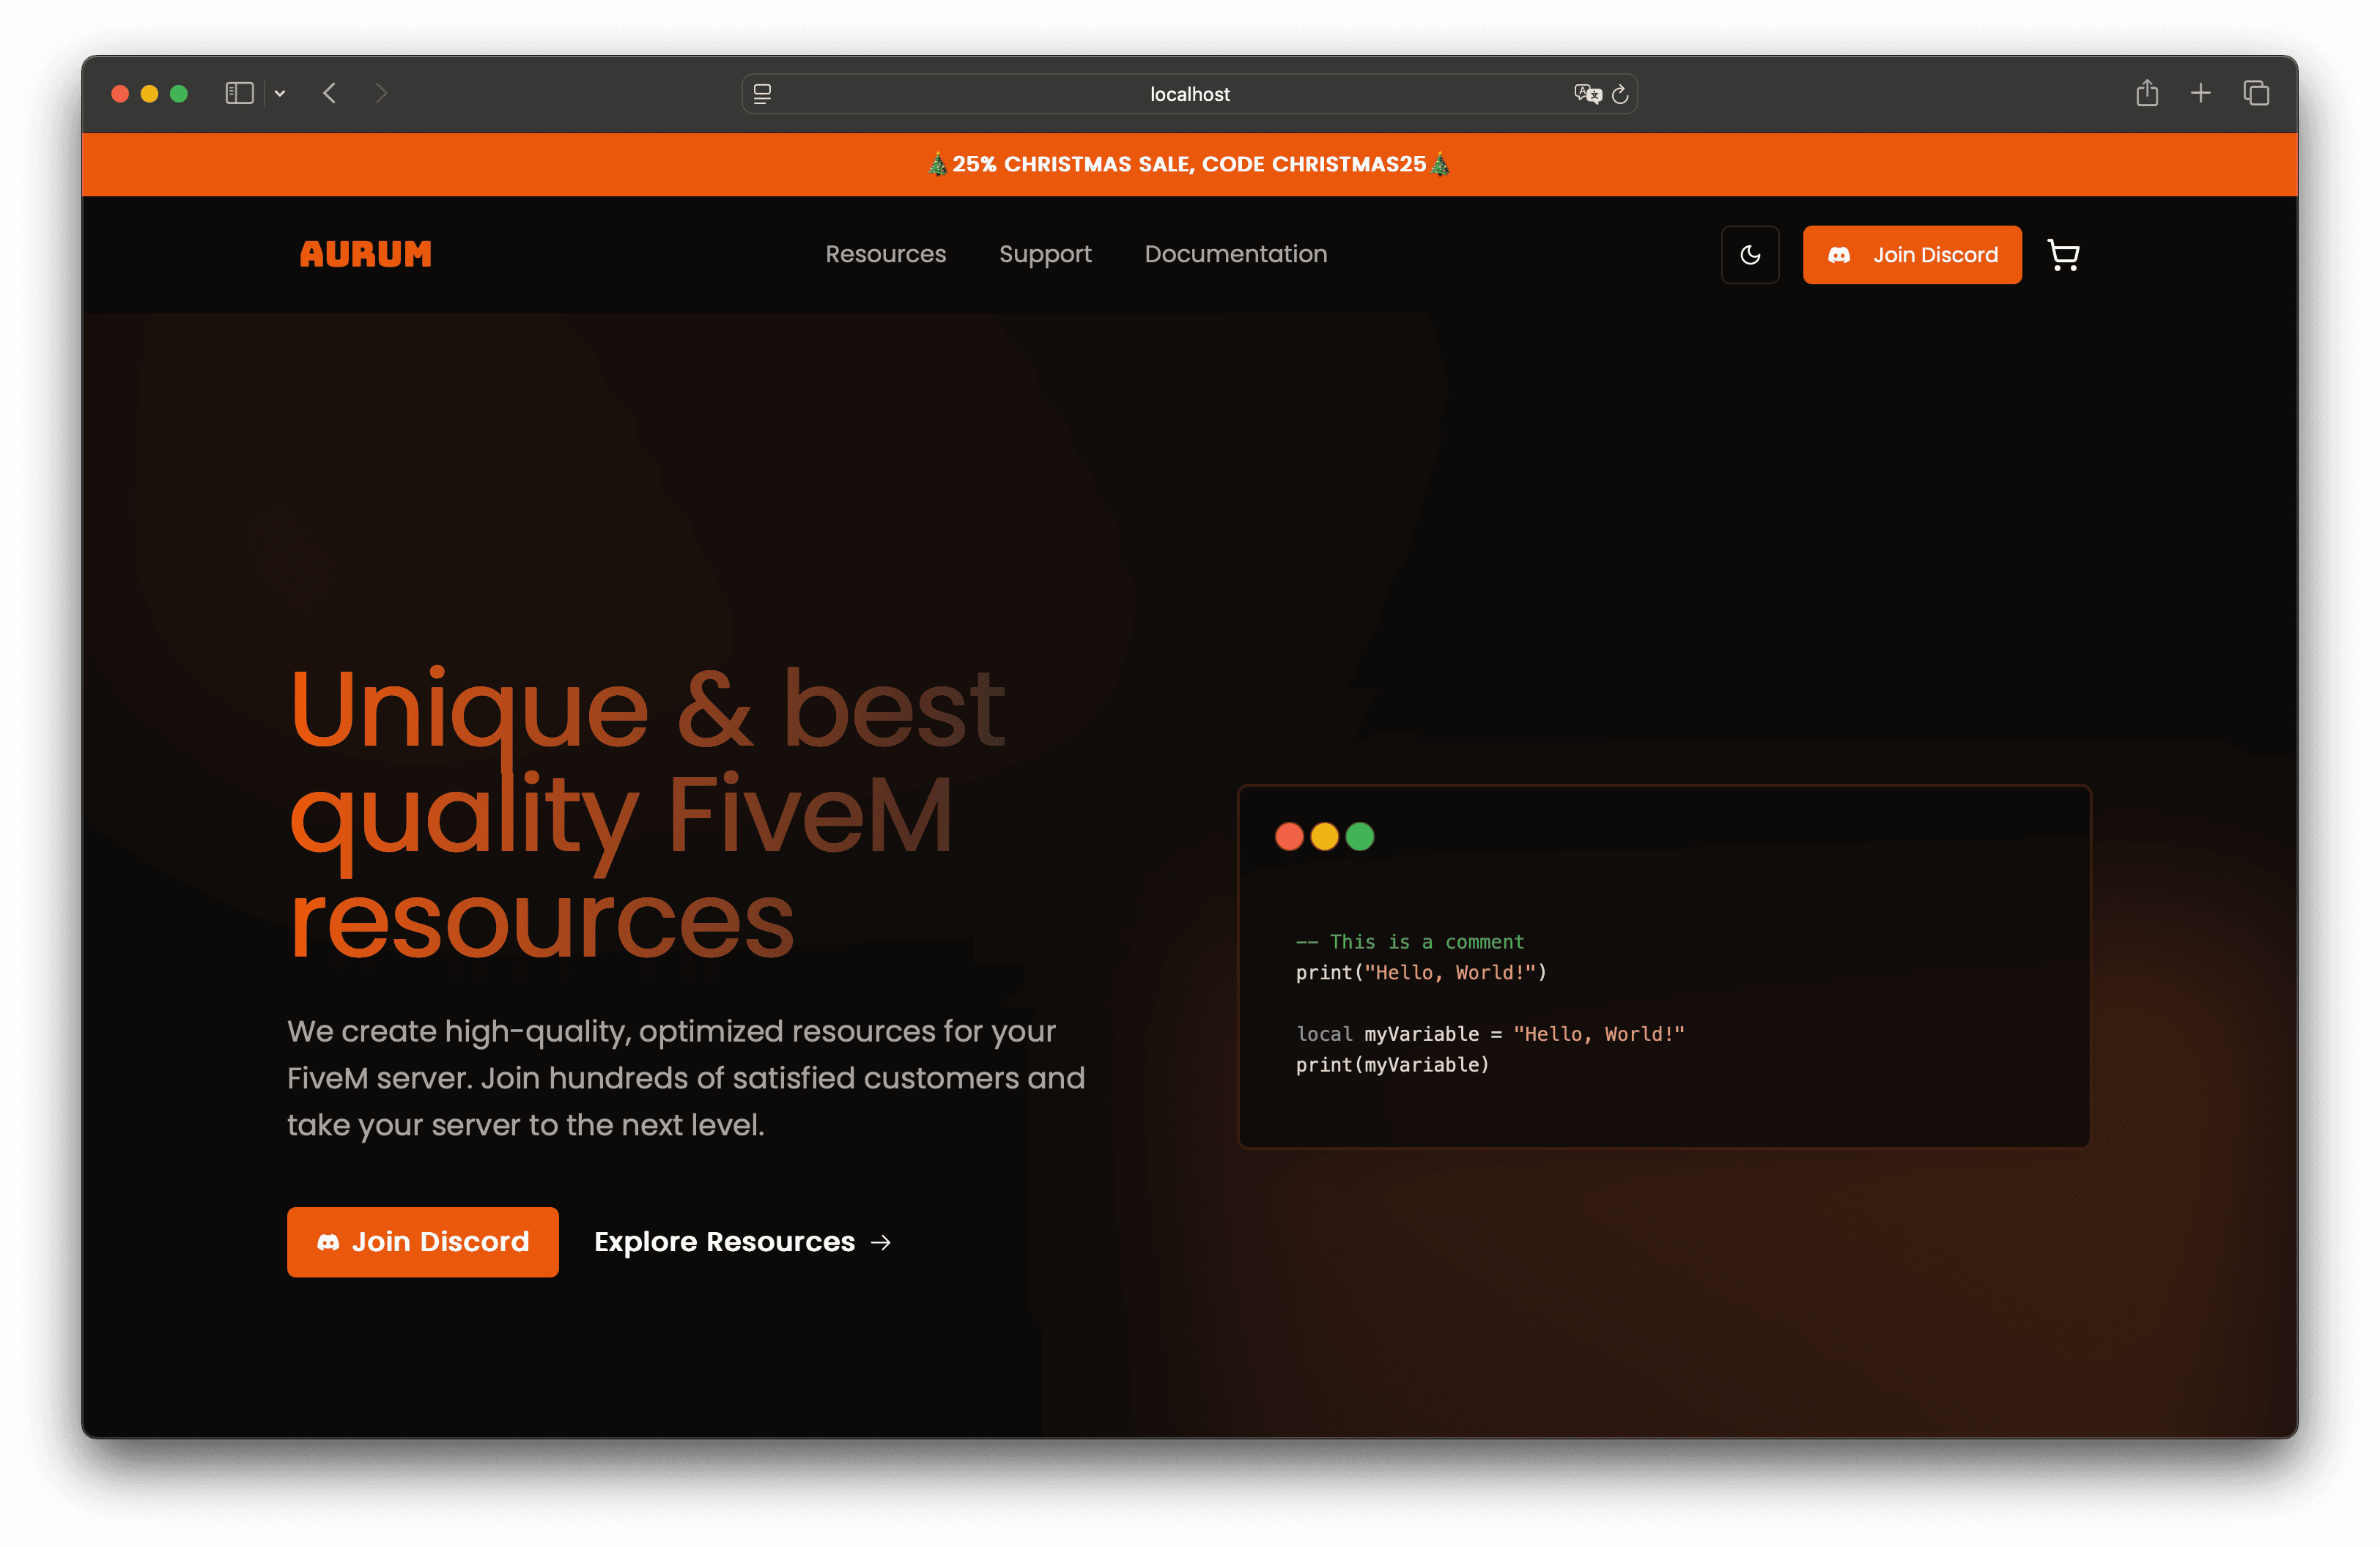Open the shopping cart
Image resolution: width=2380 pixels, height=1547 pixels.
tap(2063, 255)
